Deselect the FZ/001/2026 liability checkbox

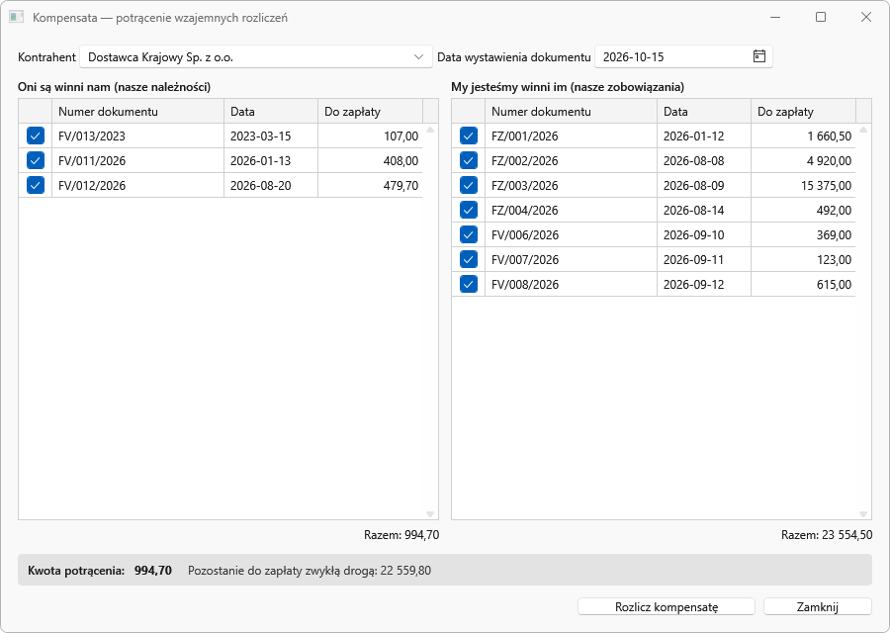(x=469, y=136)
